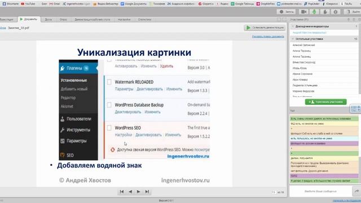The image size is (361, 203).
Task: Click the participants list scrollbar
Action: [360, 59]
